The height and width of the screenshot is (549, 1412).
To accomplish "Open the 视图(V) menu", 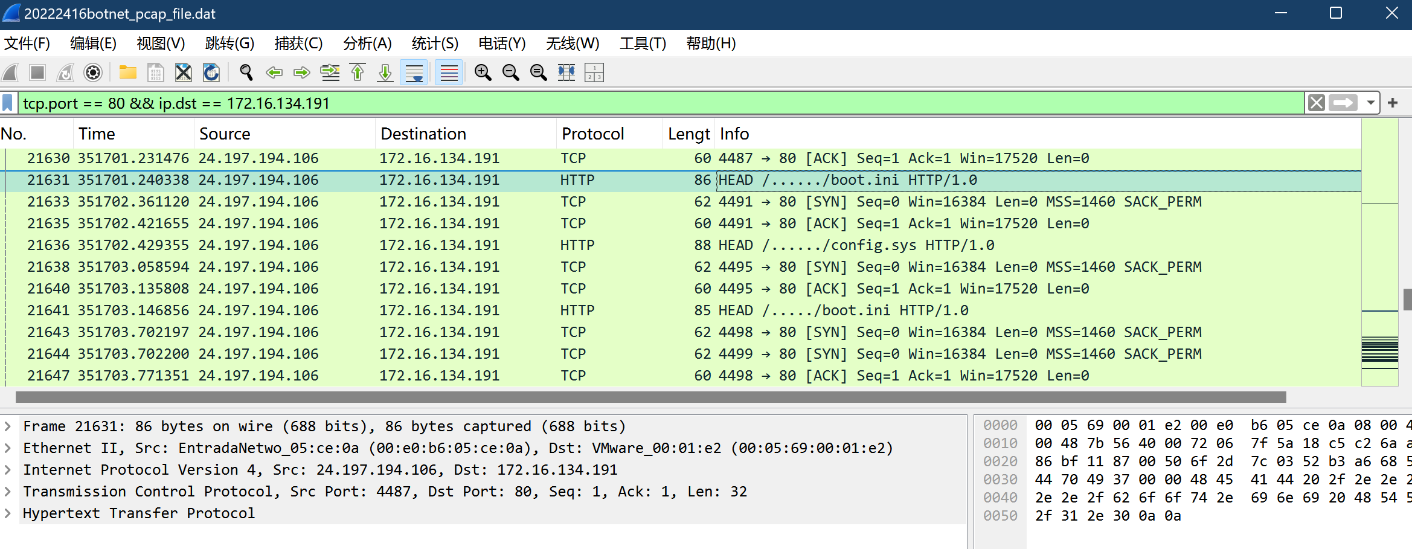I will [x=161, y=43].
